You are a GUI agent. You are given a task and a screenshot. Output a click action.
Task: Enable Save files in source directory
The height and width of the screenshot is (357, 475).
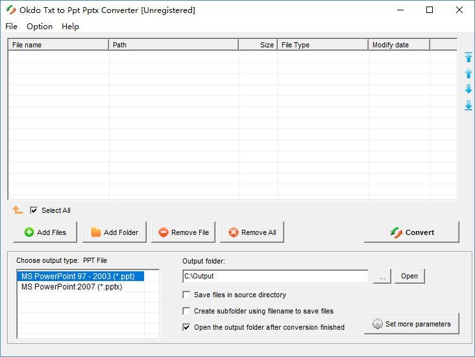pyautogui.click(x=186, y=295)
